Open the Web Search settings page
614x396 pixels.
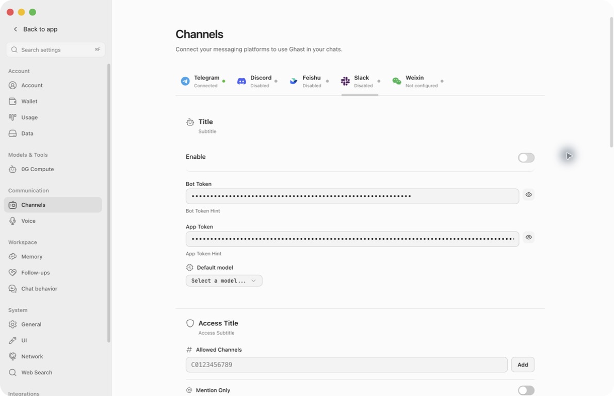53,372
